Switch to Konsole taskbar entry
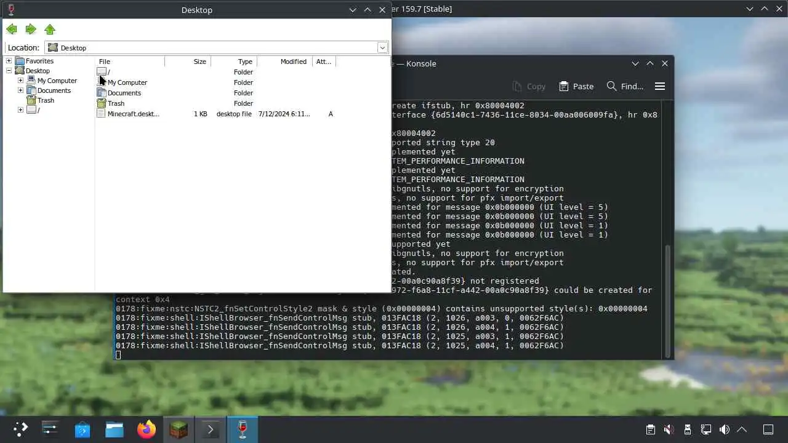Screen dimensions: 788x443 coord(211,429)
